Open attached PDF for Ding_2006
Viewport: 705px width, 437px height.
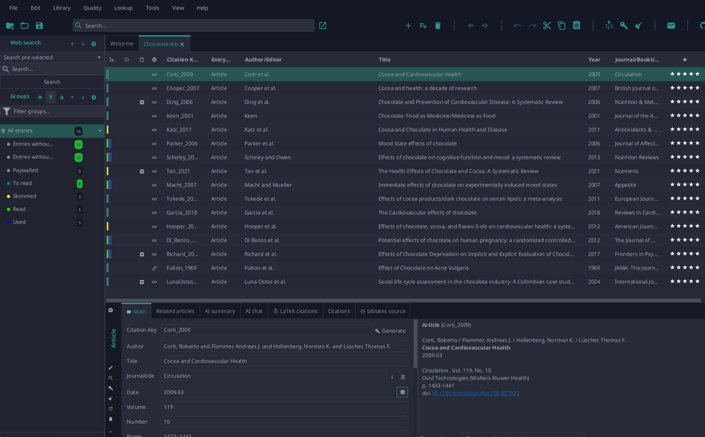[142, 103]
